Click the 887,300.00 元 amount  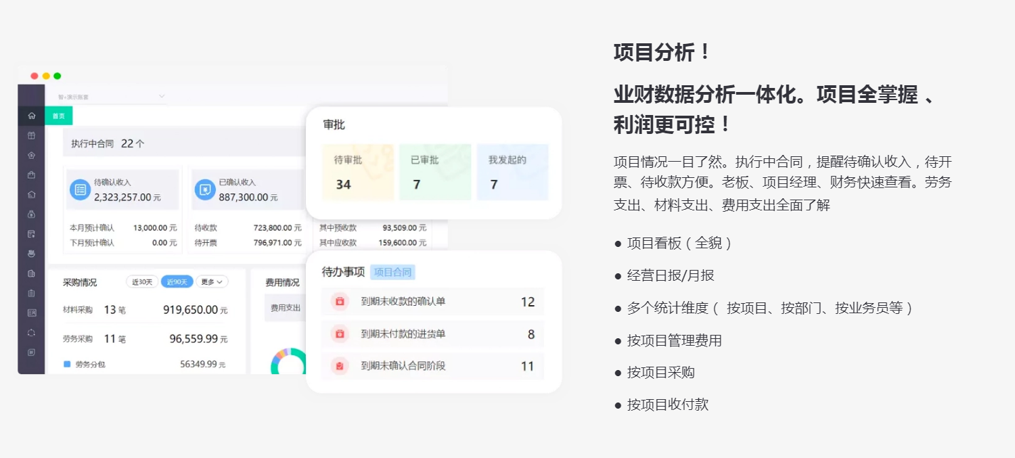coord(248,198)
